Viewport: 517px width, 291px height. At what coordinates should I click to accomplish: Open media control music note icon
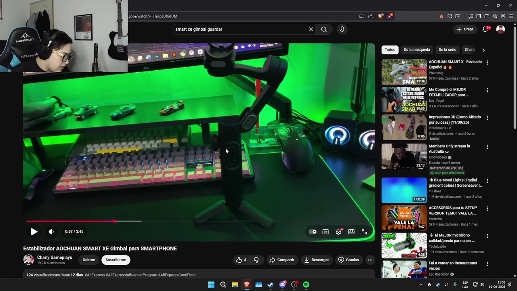coord(471,16)
